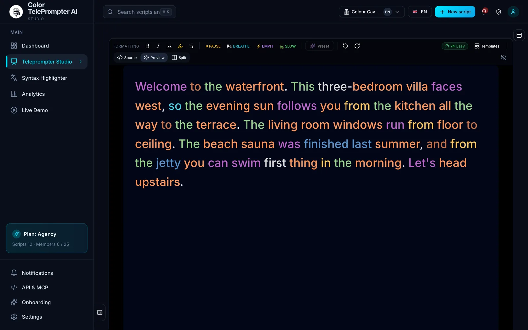Open the Dashboard page
The image size is (528, 330).
[47, 46]
